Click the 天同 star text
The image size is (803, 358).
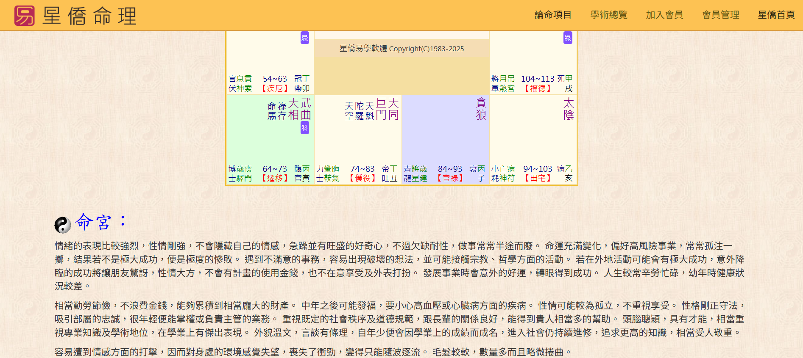tap(393, 109)
